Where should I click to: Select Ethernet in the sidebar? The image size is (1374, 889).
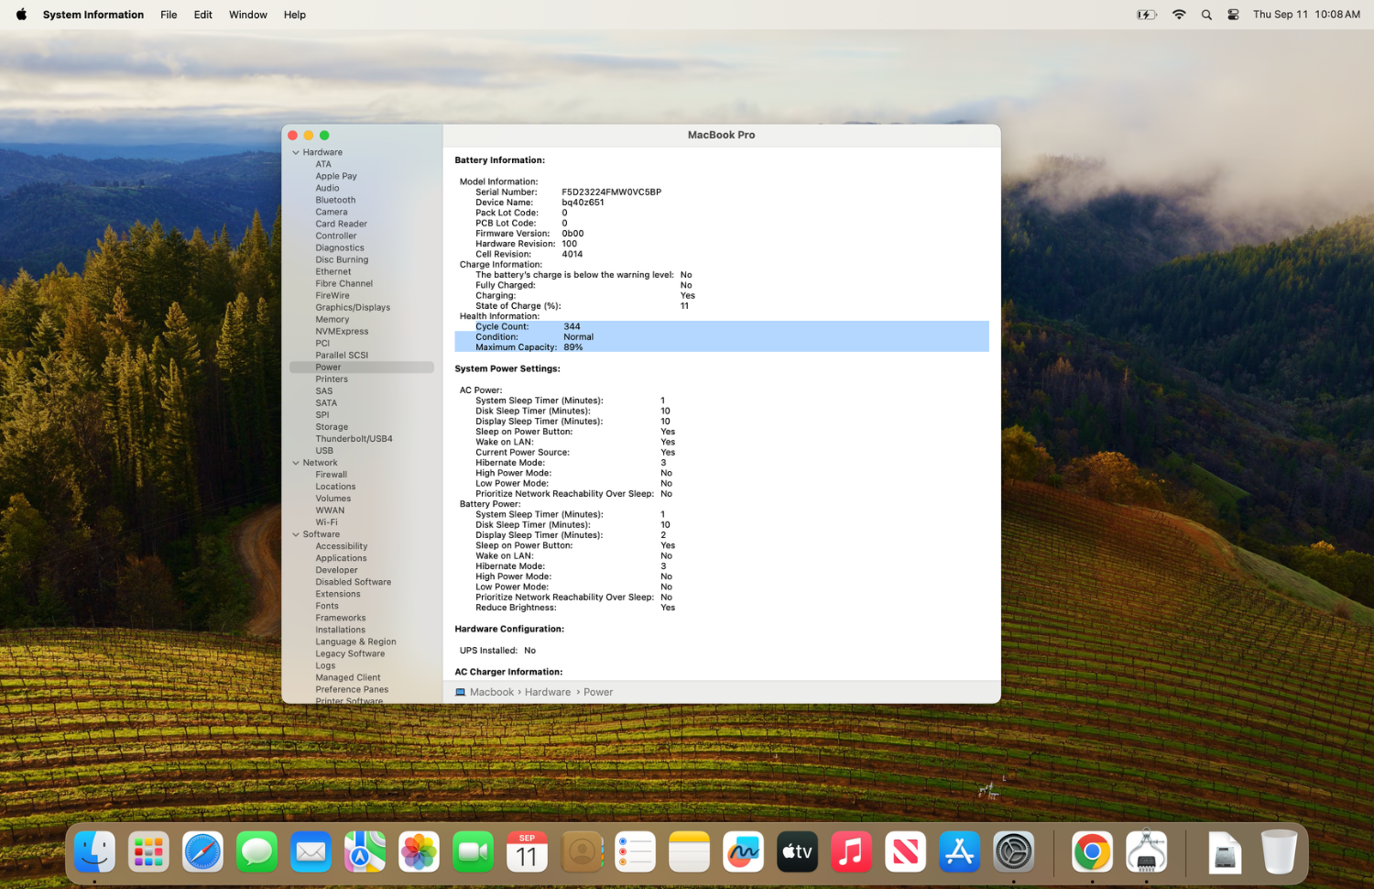click(333, 271)
